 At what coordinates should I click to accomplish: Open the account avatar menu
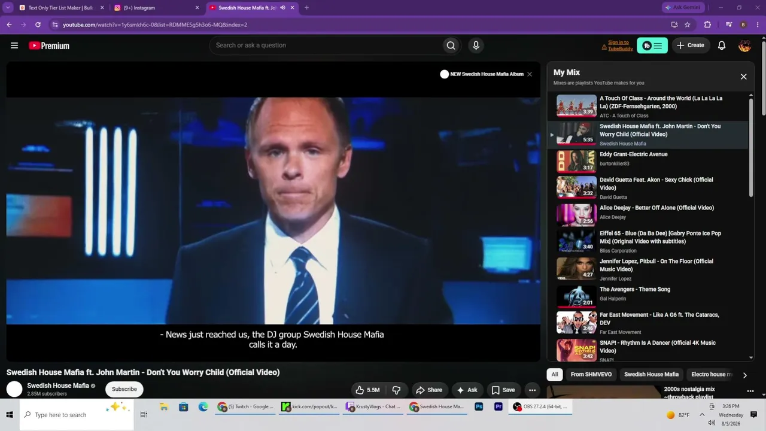pos(744,45)
